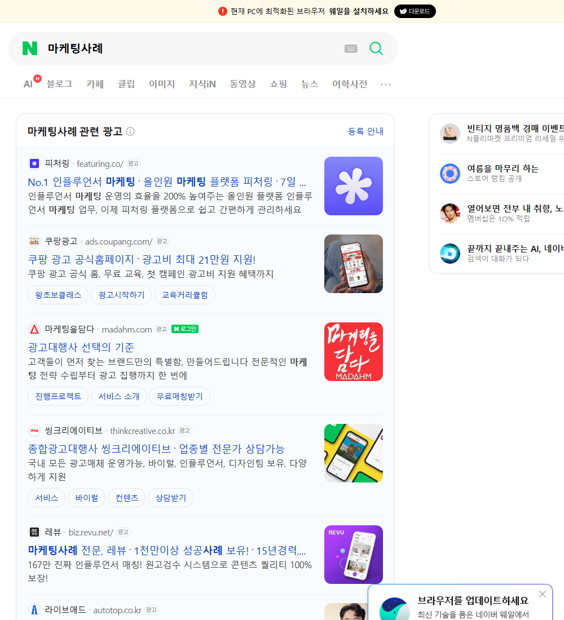
Task: Open 광고대행사 선택의 기준 headline
Action: point(81,347)
